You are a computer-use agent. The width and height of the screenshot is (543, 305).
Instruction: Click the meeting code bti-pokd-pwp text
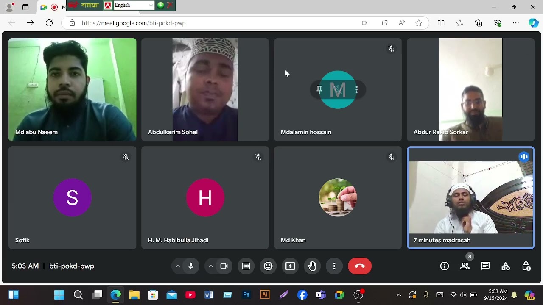coord(72,266)
